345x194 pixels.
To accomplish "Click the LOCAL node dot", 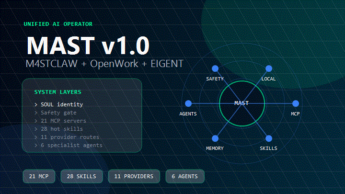I will [269, 68].
